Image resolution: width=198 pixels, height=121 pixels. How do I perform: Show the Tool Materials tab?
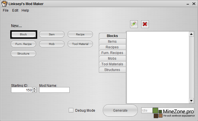112,64
